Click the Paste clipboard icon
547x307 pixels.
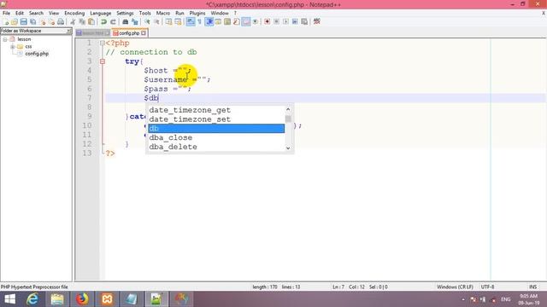tap(91, 21)
